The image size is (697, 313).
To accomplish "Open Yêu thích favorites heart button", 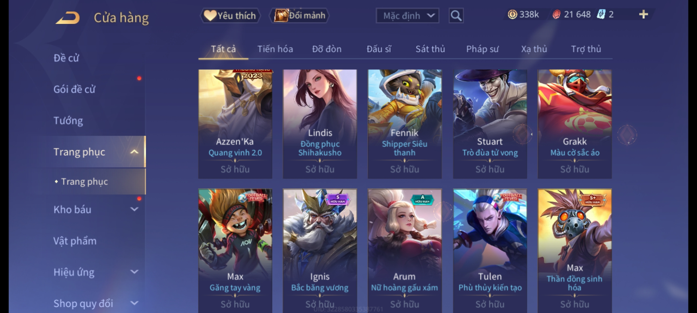I will click(230, 15).
